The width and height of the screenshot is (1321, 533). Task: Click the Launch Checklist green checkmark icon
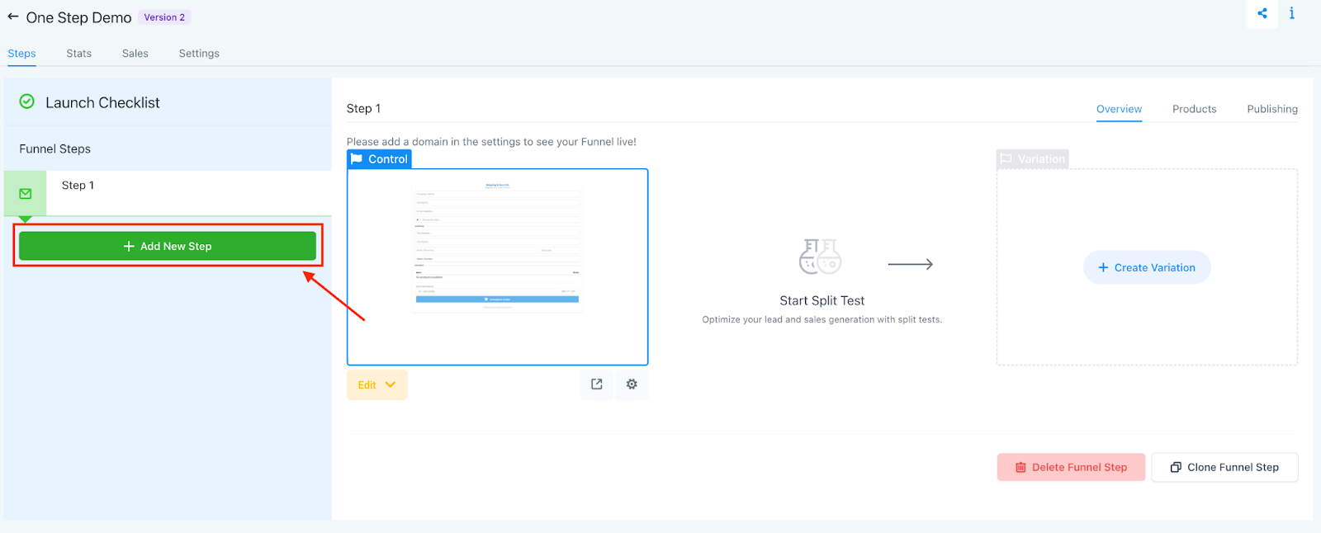coord(27,101)
